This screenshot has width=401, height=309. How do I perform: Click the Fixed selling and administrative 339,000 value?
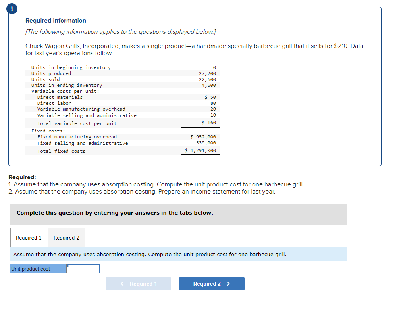coord(206,143)
